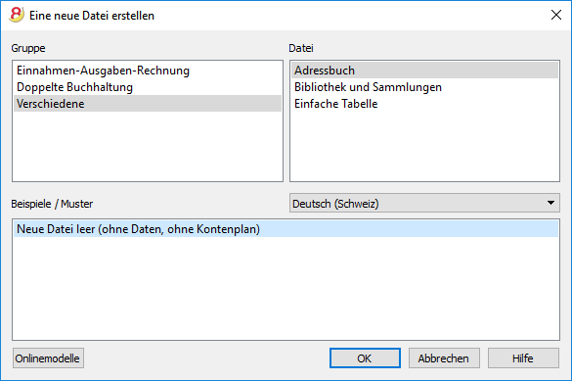Click empty space in Gruppe list
Viewport: 572px width, 381px height.
148,146
